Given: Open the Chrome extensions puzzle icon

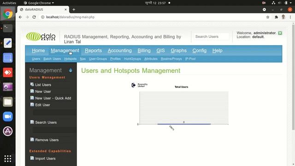Looking at the screenshot, I should click(x=276, y=17).
